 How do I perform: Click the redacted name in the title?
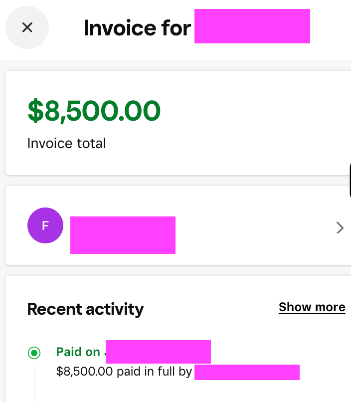click(252, 26)
